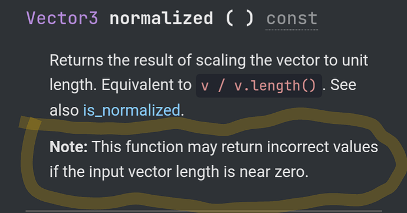Screen dimensions: 407x213
Task: Click the yellow hand-drawn highlight's top-left corner
Action: click(x=30, y=123)
